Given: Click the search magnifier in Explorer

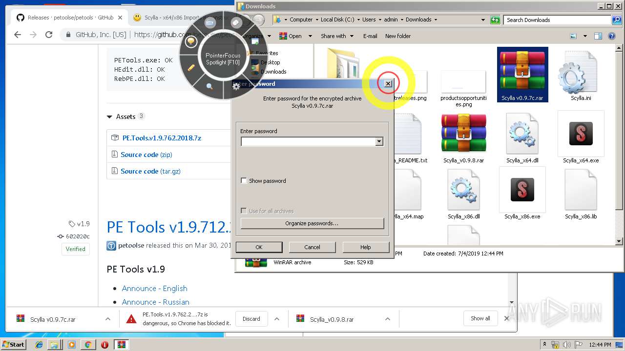Looking at the screenshot, I should pos(616,19).
